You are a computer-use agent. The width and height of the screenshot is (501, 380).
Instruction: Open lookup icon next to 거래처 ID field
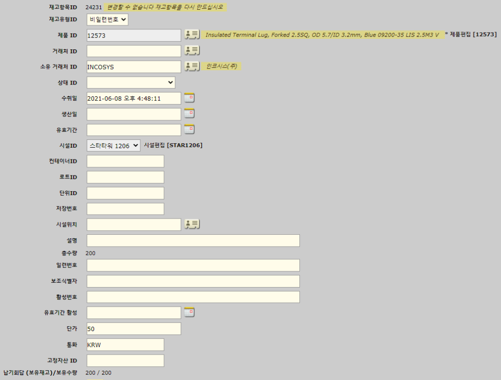(x=192, y=50)
